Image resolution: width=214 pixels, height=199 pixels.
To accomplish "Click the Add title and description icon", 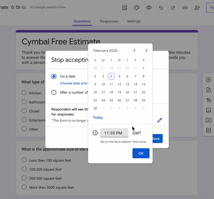I will pos(208,100).
